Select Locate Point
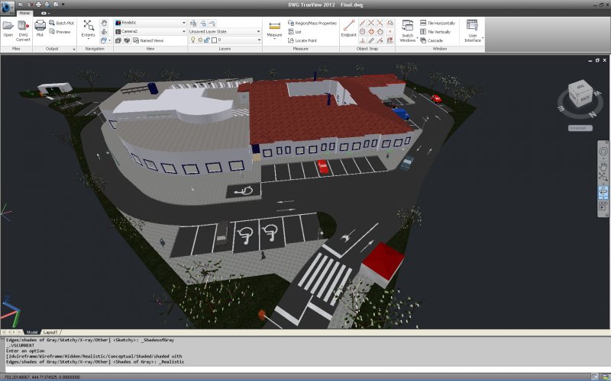The width and height of the screenshot is (611, 381). tap(302, 40)
